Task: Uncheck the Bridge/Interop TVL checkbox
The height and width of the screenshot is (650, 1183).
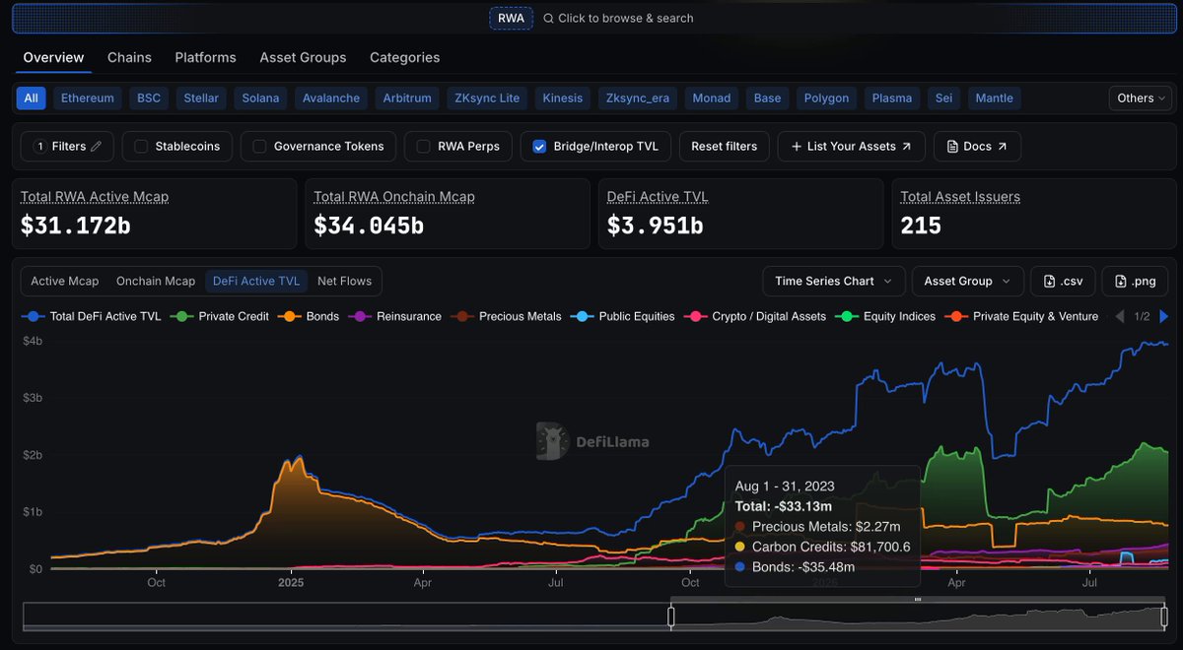Action: coord(539,146)
